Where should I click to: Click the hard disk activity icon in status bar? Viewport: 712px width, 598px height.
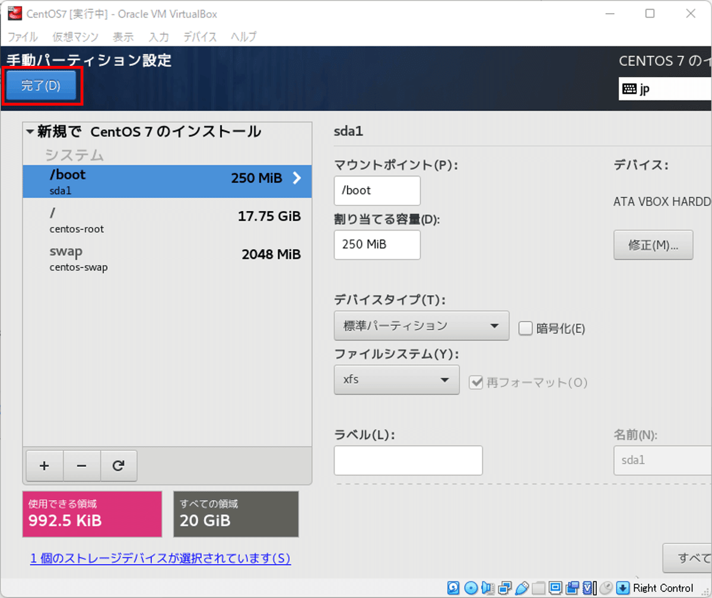453,588
